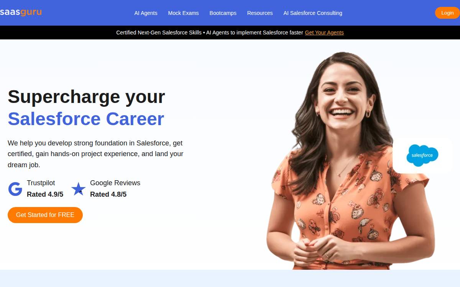Select AI Salesforce Consulting in the navbar
This screenshot has width=460, height=287.
(313, 13)
